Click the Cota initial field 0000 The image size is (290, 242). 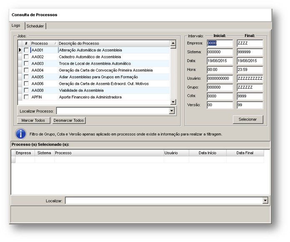tap(220, 96)
